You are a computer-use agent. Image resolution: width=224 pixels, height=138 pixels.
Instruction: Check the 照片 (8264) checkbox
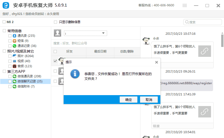(x=10, y=56)
